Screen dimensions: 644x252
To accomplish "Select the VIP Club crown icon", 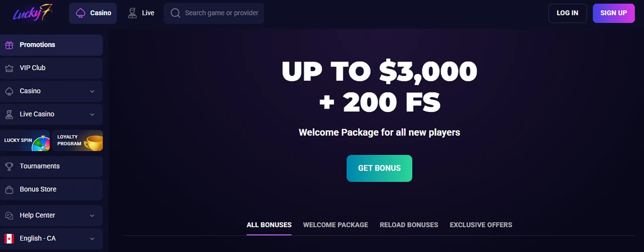I will pyautogui.click(x=9, y=68).
